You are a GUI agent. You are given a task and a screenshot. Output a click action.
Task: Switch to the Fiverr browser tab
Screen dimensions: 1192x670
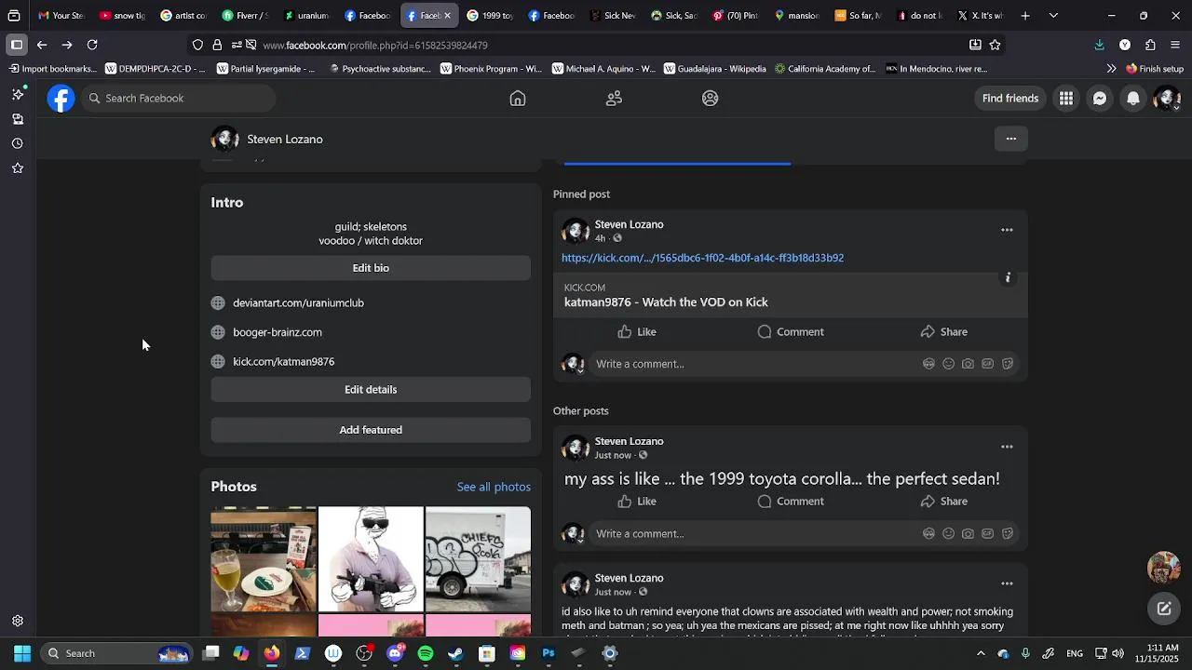(246, 16)
